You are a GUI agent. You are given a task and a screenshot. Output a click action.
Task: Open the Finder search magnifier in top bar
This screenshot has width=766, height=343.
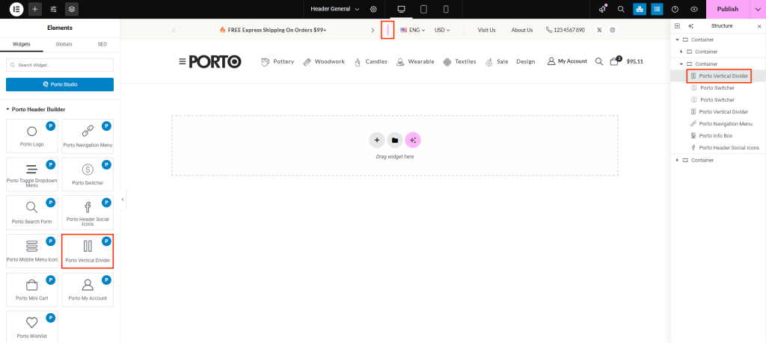pos(621,9)
